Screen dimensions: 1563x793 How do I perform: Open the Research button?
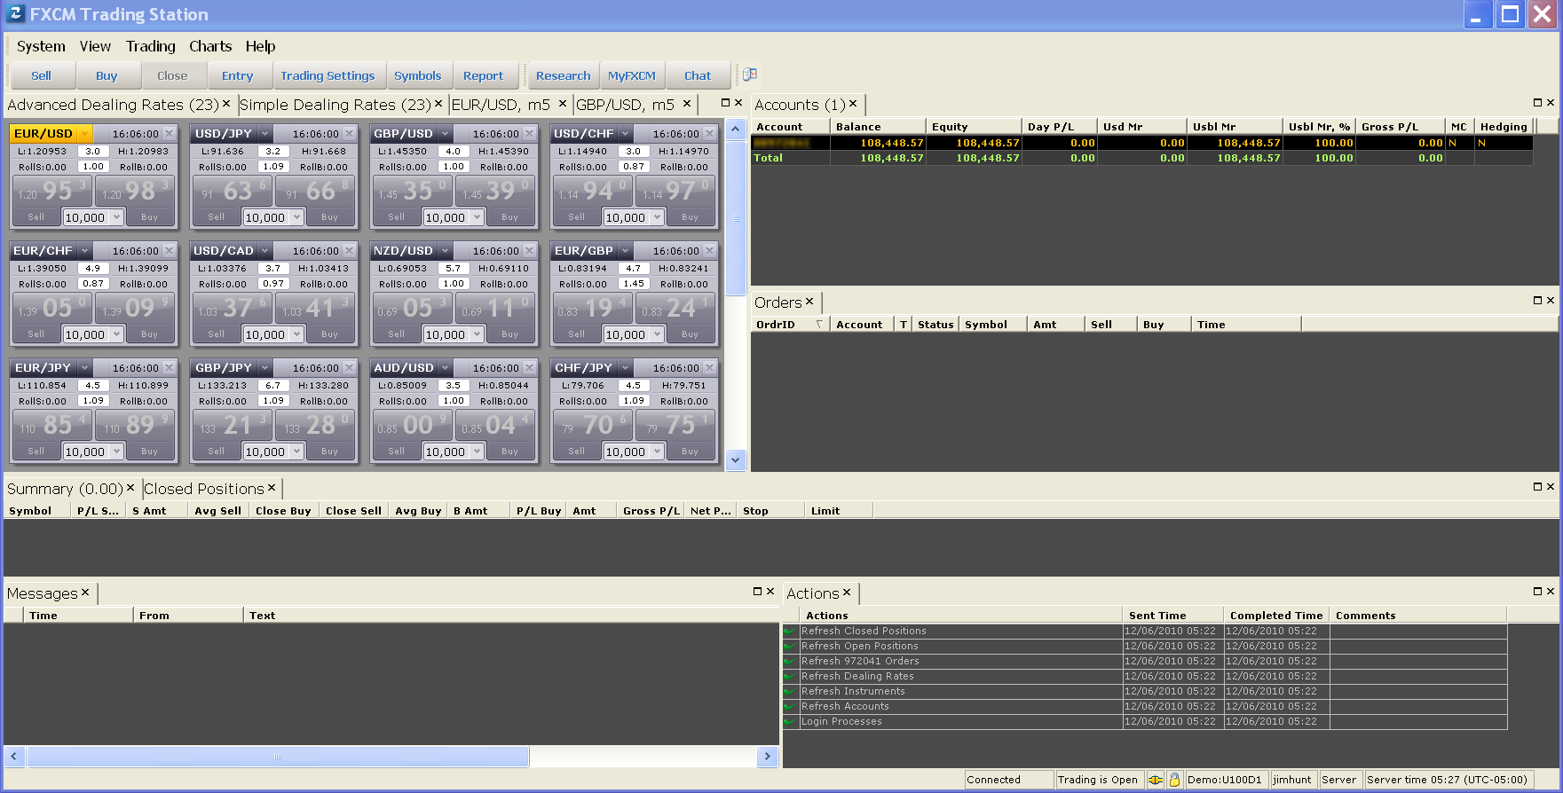pyautogui.click(x=563, y=75)
